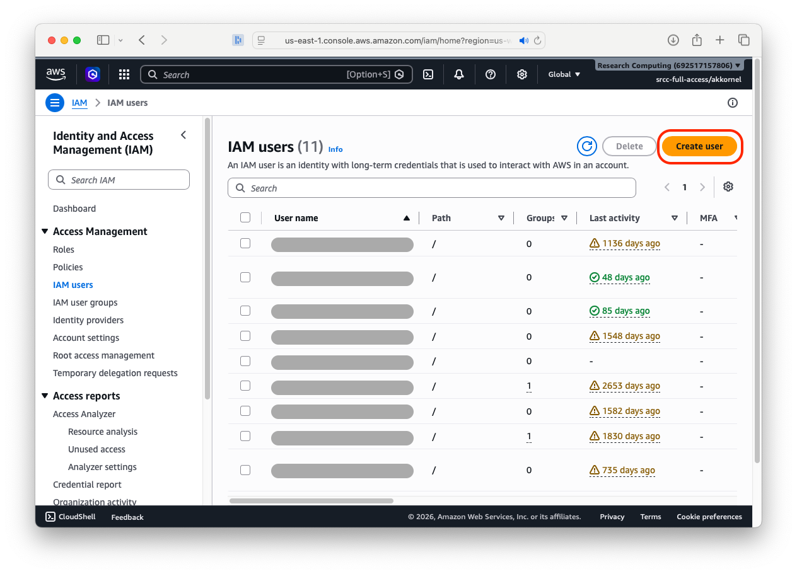This screenshot has width=797, height=574.
Task: Navigate forward in Safari
Action: pos(164,40)
